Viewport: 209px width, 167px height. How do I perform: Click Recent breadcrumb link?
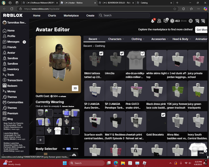(88, 46)
